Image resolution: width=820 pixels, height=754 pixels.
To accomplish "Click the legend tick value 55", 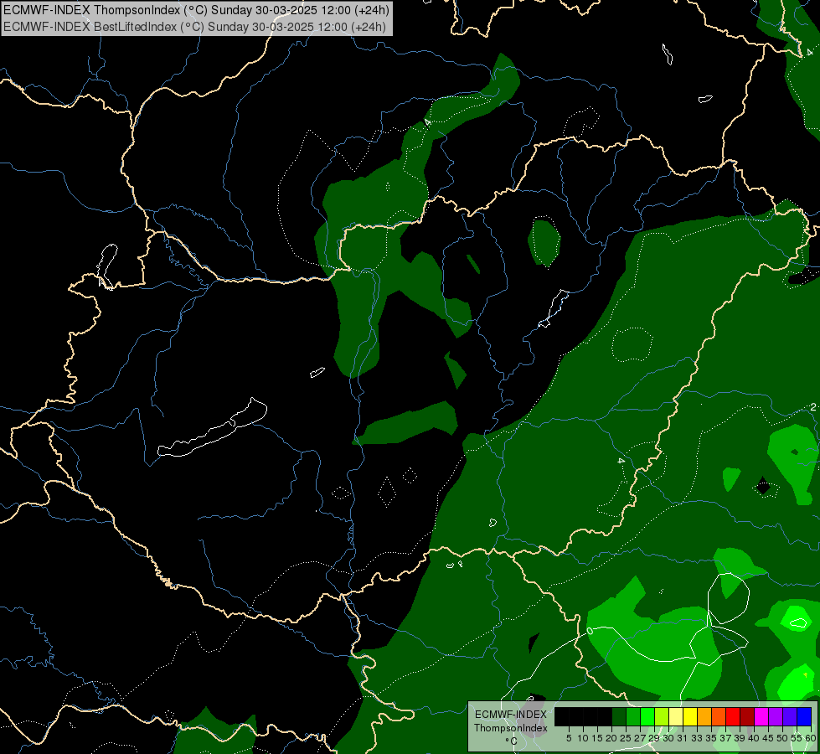I will click(x=796, y=738).
